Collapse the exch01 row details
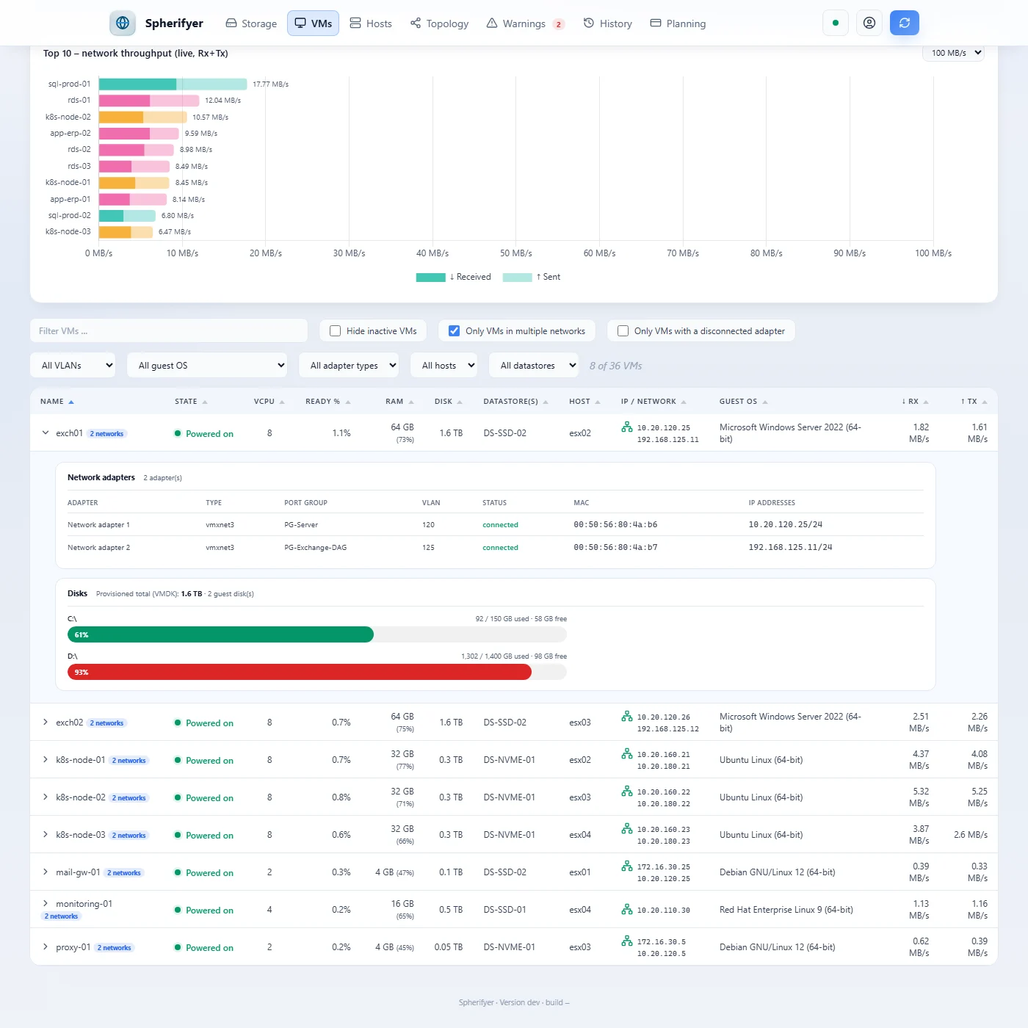Image resolution: width=1028 pixels, height=1028 pixels. click(46, 433)
